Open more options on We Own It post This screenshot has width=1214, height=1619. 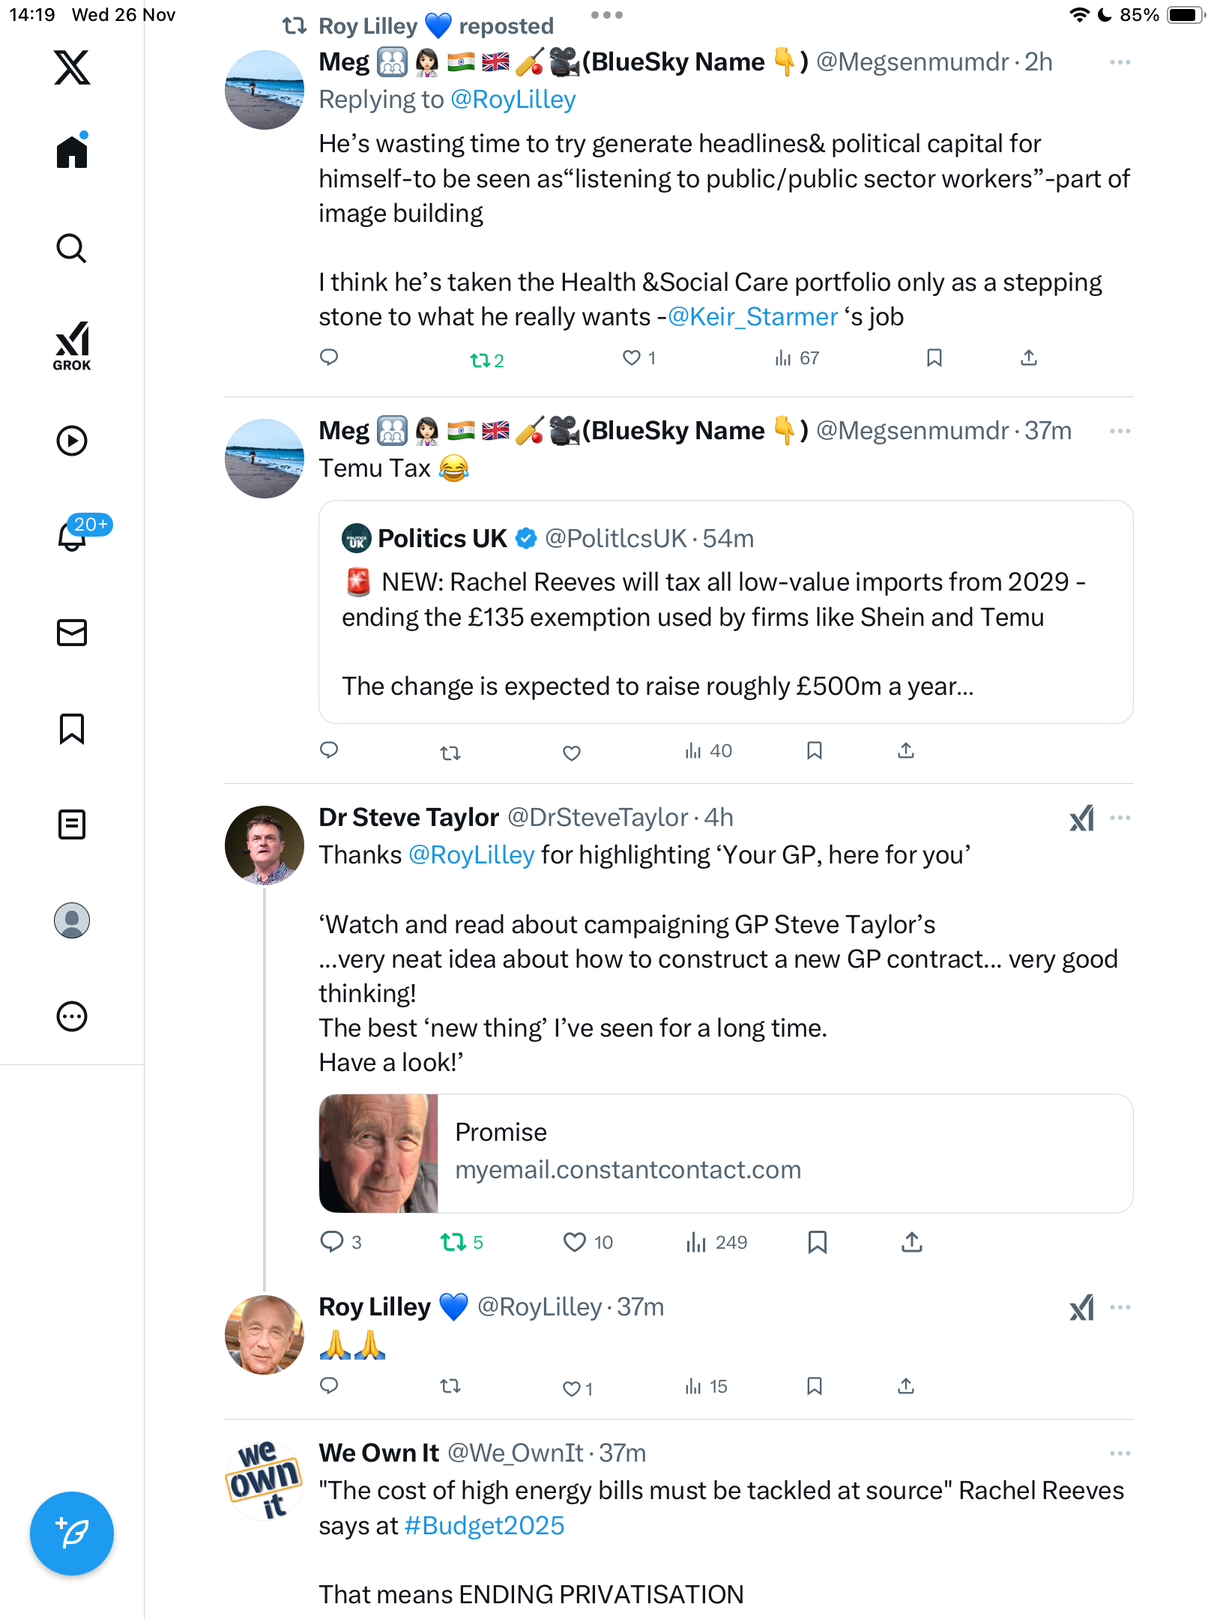point(1120,1453)
